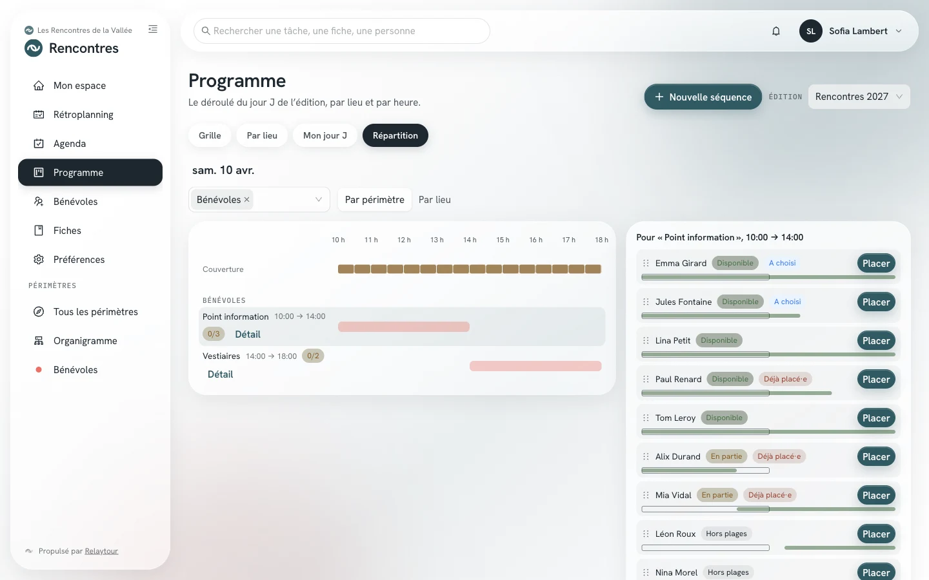
Task: Open Détail for Vestiaires
Action: click(220, 374)
